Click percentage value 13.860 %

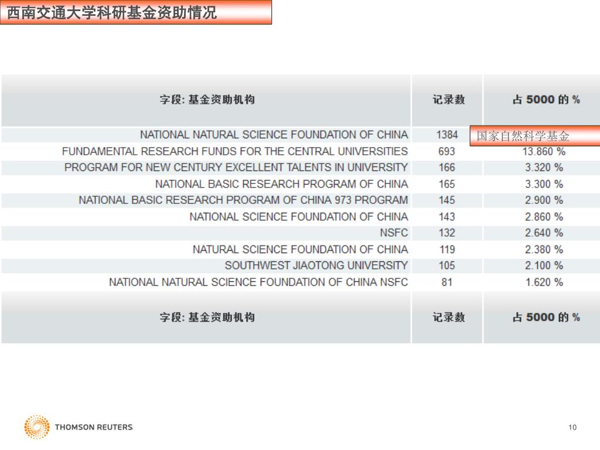pos(544,152)
